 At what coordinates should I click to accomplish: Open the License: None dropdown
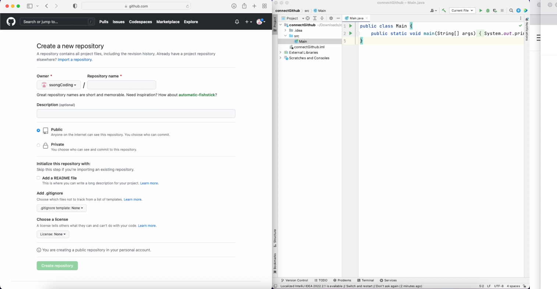pos(53,234)
